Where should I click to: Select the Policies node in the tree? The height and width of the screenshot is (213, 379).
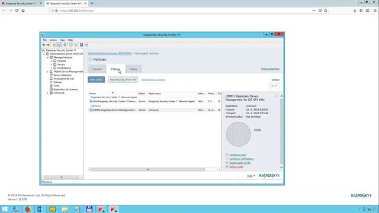coord(57,82)
